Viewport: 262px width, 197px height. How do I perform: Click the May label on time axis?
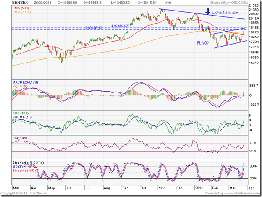click(52, 188)
